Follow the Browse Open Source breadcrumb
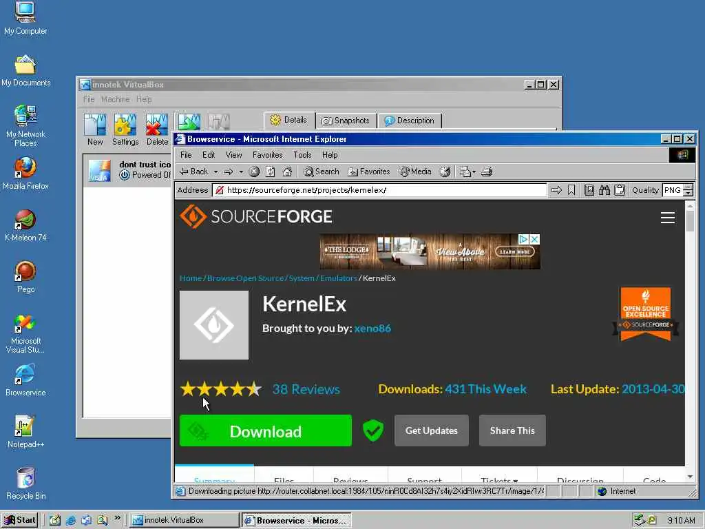Viewport: 705px width, 529px height. click(246, 278)
